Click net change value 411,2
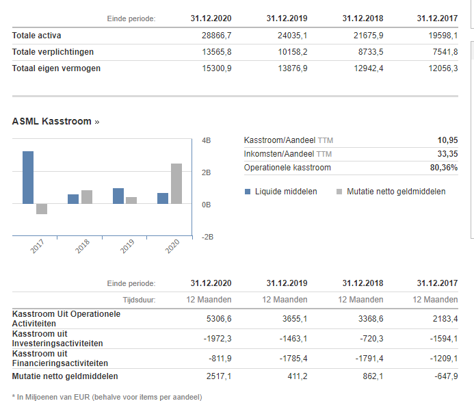 [297, 376]
